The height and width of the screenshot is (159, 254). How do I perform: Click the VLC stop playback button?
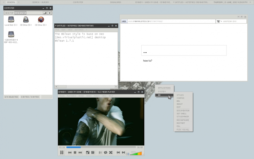75,153
